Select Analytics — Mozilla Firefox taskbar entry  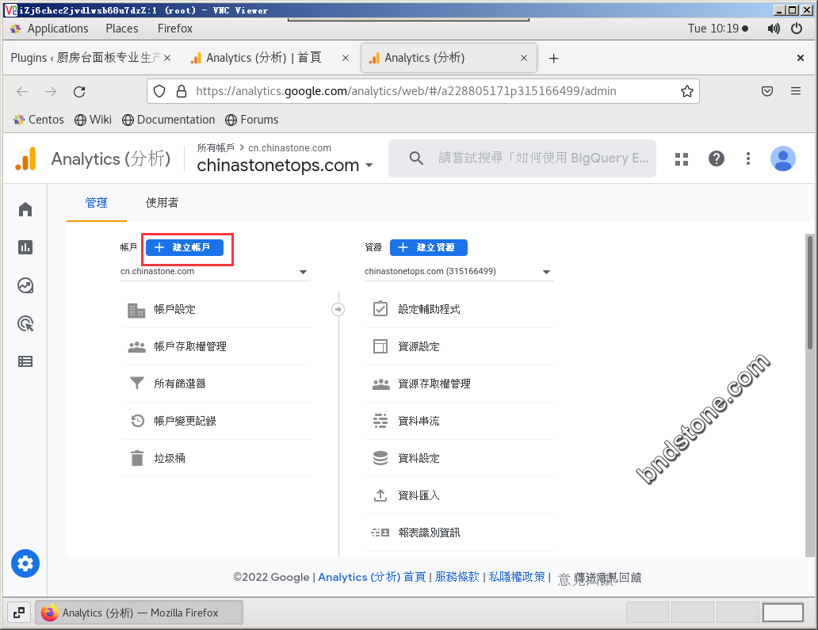point(140,613)
